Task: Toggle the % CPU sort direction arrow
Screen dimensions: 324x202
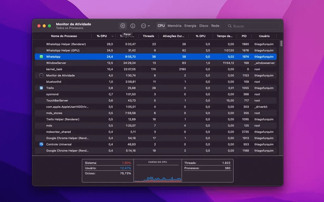Action: pyautogui.click(x=113, y=36)
